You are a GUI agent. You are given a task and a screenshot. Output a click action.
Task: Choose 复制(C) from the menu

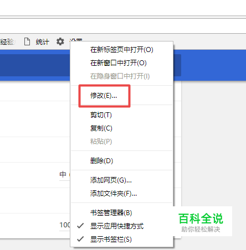[122, 128]
